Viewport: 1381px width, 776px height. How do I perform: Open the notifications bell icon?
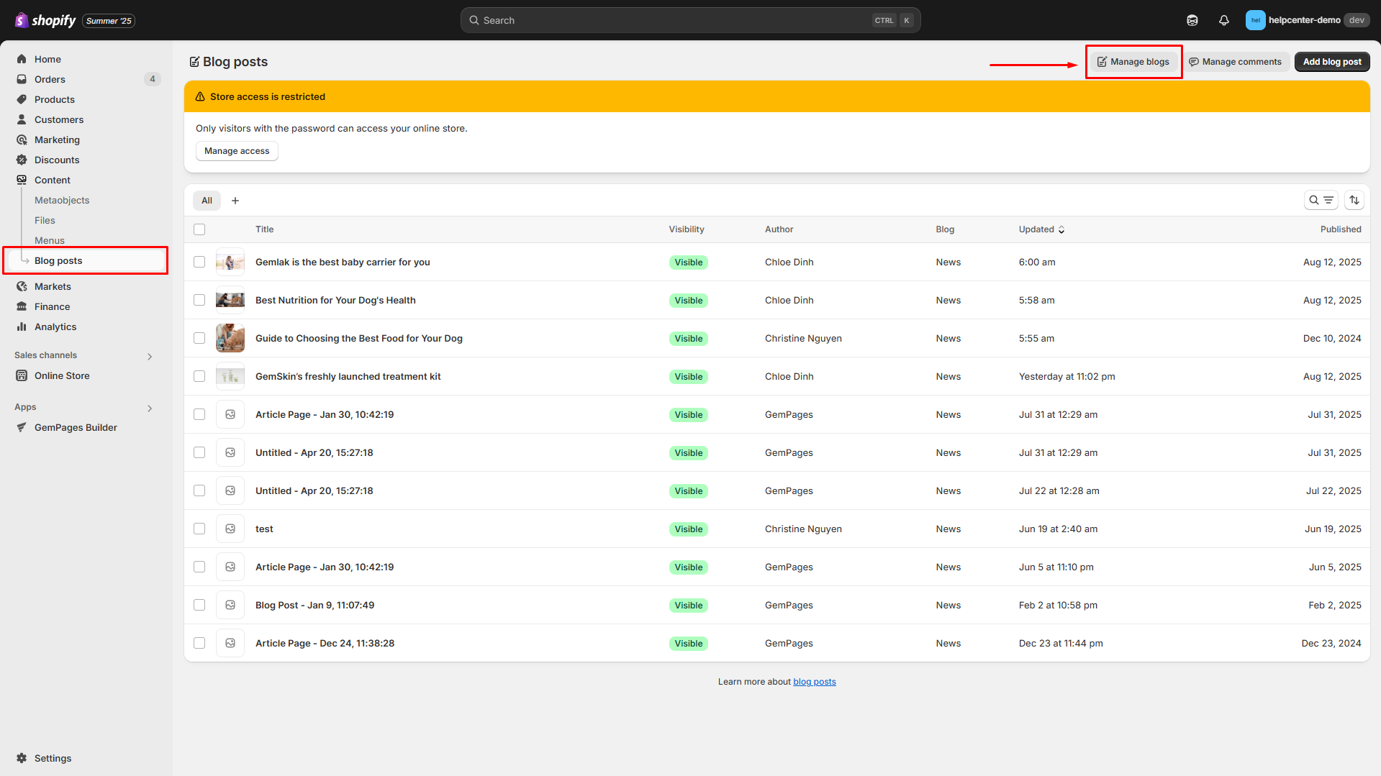tap(1223, 20)
